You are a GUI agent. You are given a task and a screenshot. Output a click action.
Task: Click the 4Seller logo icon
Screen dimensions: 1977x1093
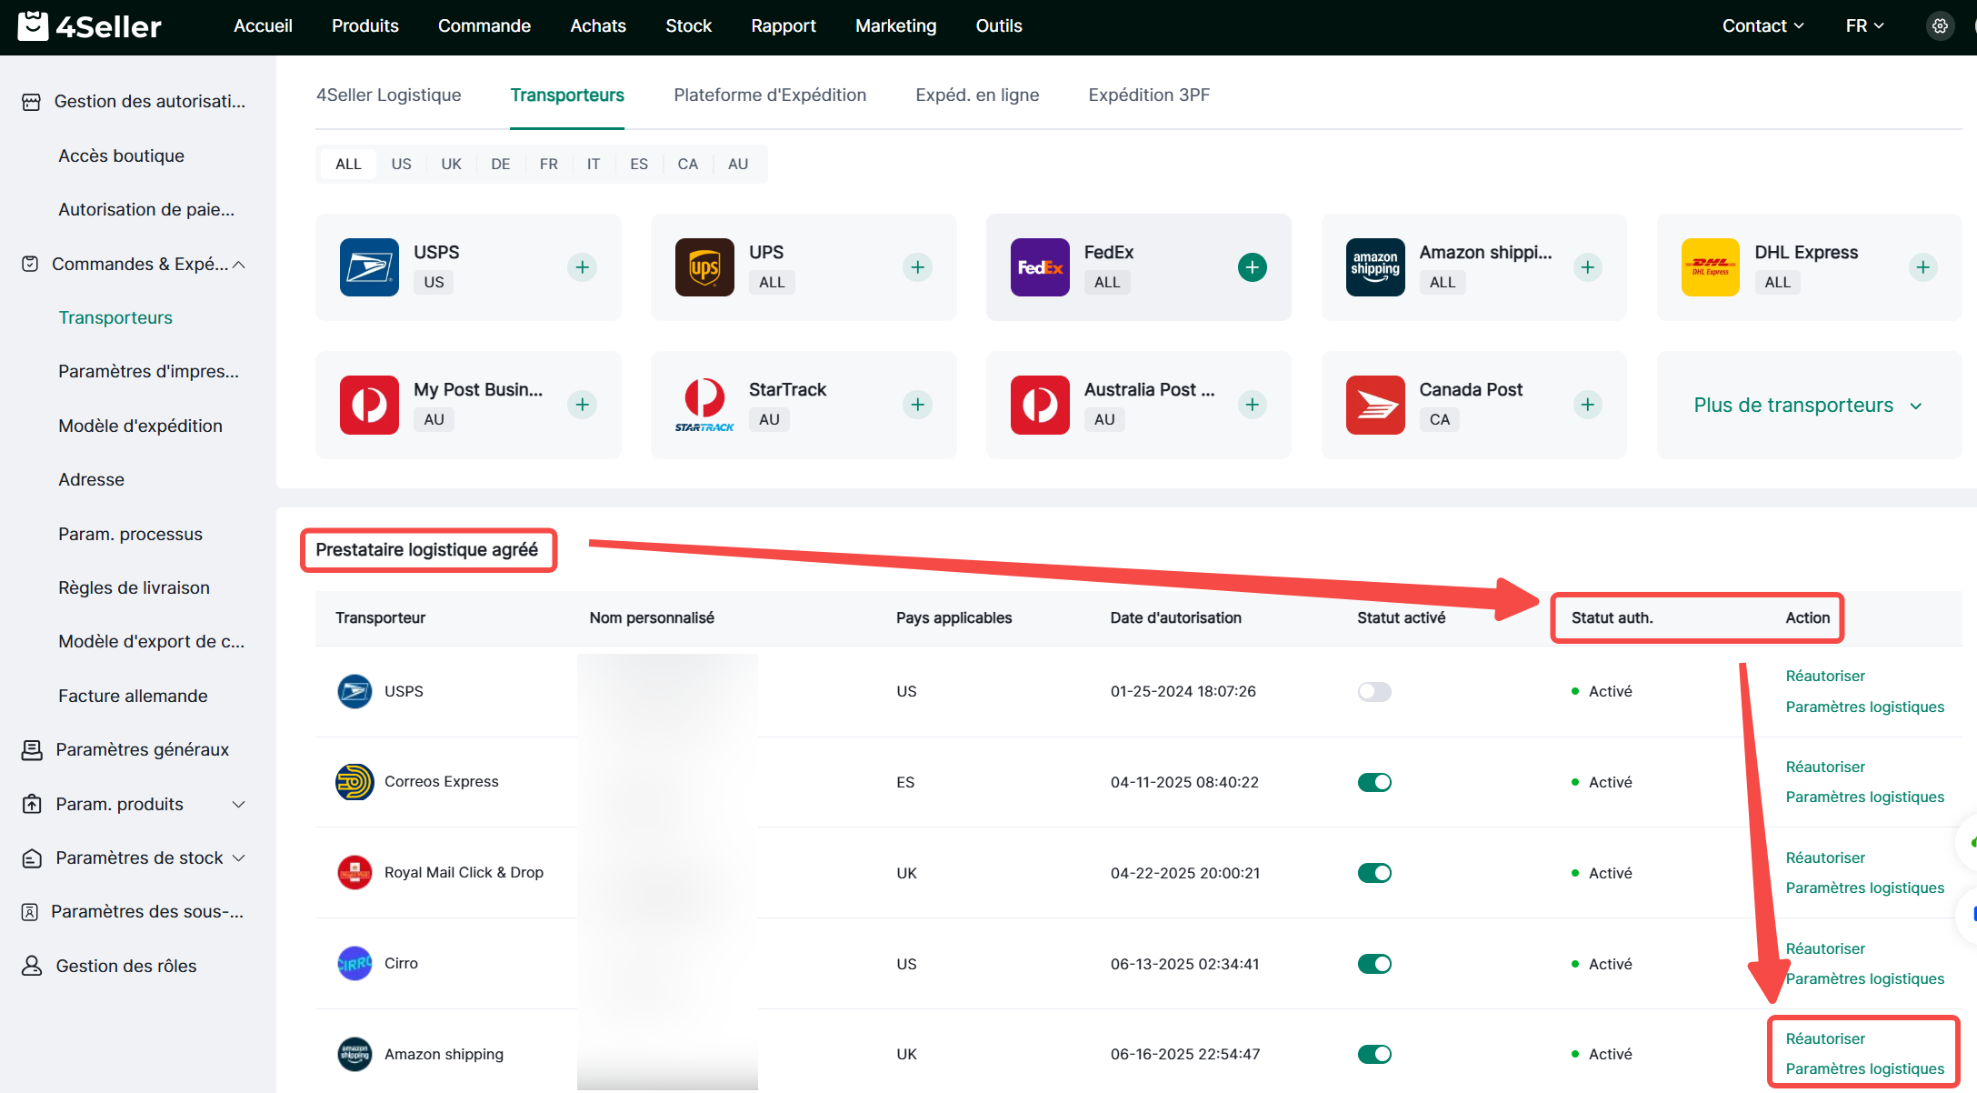[33, 26]
